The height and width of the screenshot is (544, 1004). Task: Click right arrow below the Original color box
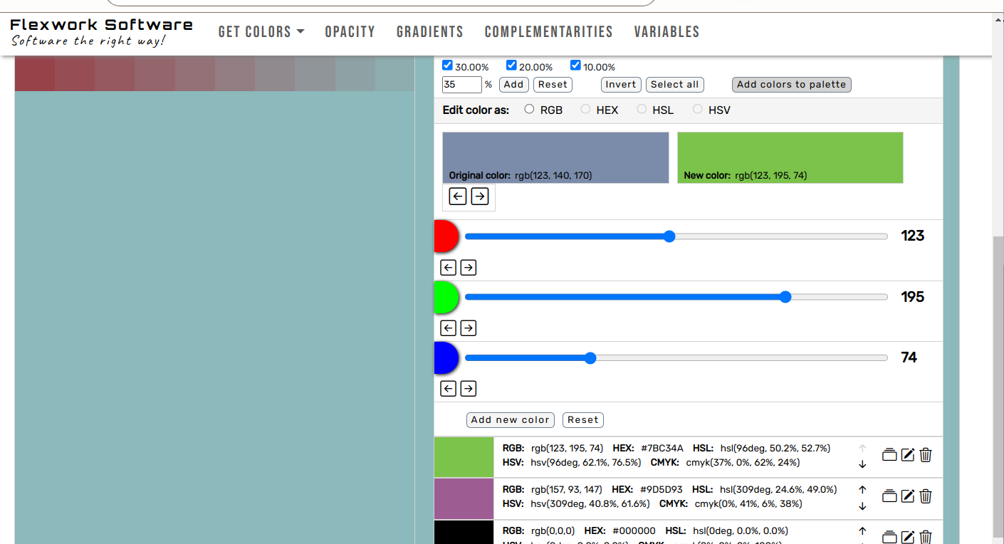point(480,196)
